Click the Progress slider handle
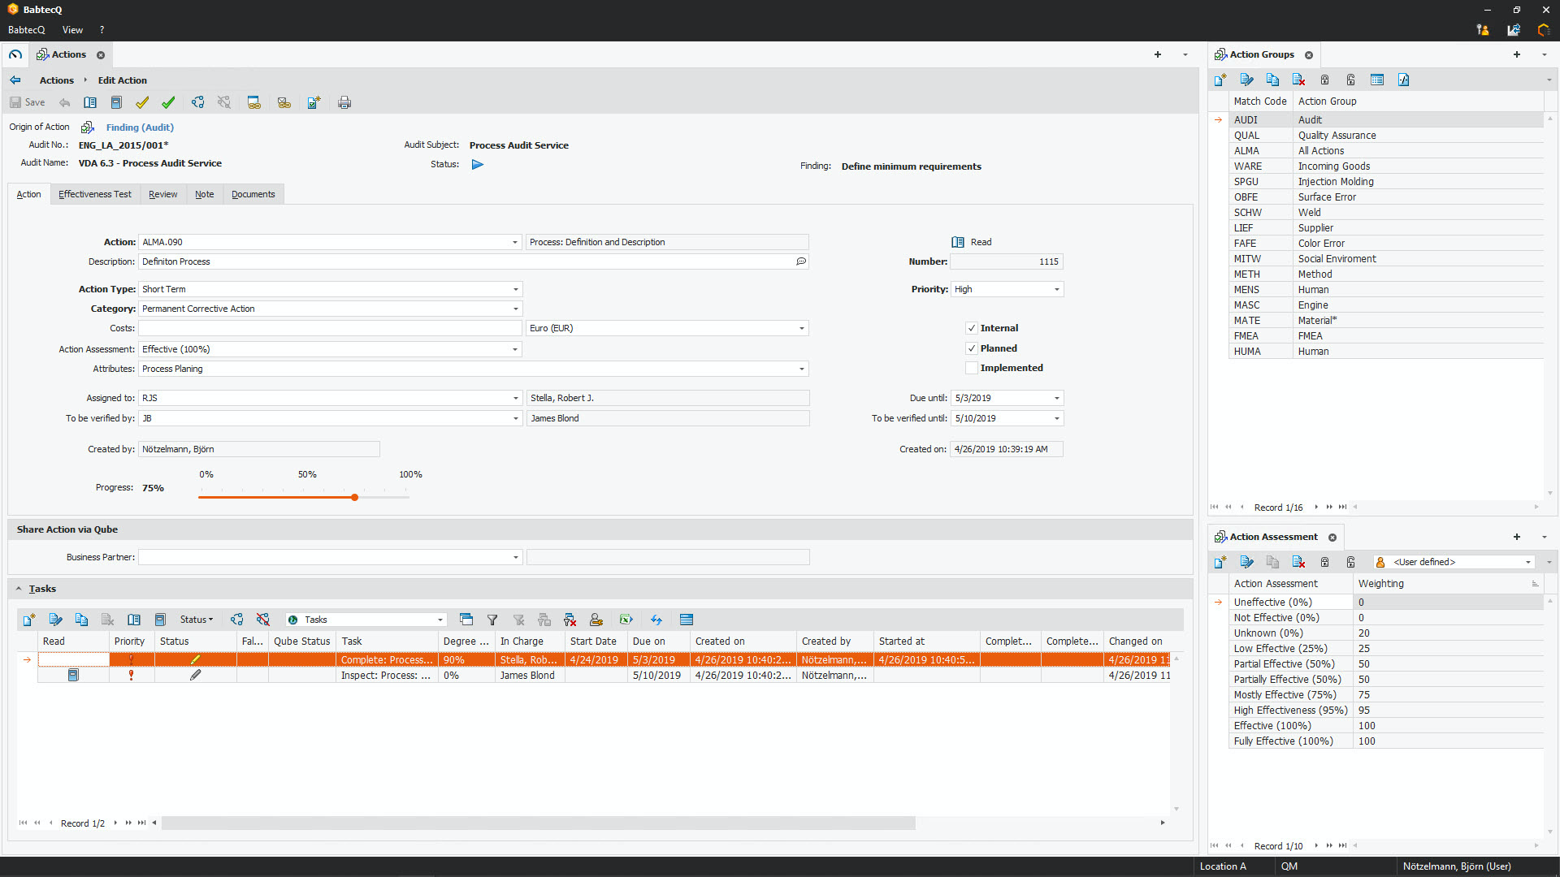The width and height of the screenshot is (1560, 877). coord(355,497)
